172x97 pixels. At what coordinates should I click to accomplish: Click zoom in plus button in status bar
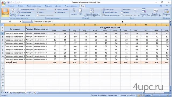tap(168, 95)
